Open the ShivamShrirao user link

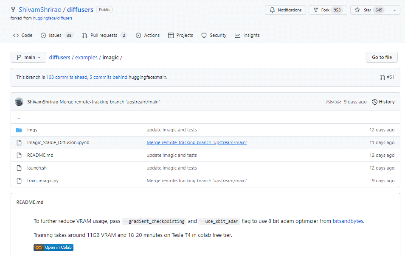(x=40, y=10)
